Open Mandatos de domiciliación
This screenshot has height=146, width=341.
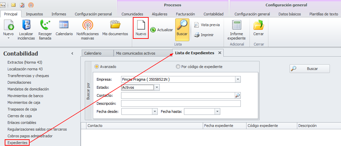click(28, 89)
